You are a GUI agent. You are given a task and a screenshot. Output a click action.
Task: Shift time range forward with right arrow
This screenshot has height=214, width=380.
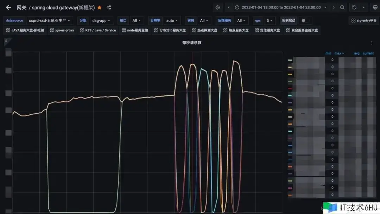334,7
